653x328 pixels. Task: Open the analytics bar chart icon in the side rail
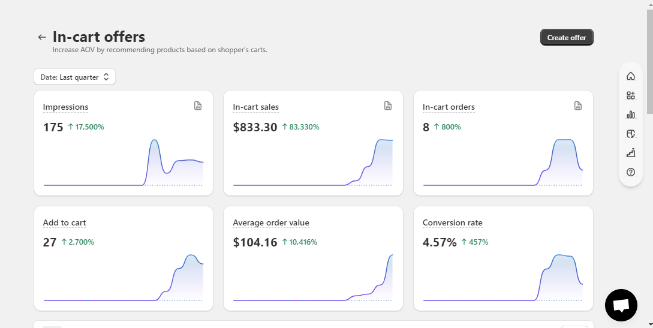[x=630, y=115]
